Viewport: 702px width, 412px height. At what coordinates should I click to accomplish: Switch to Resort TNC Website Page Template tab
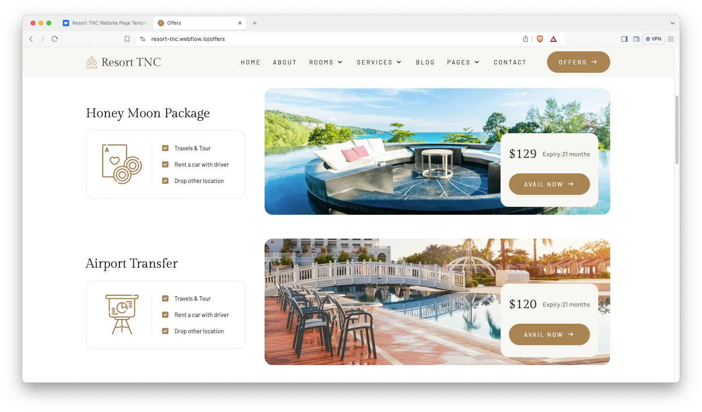point(105,23)
